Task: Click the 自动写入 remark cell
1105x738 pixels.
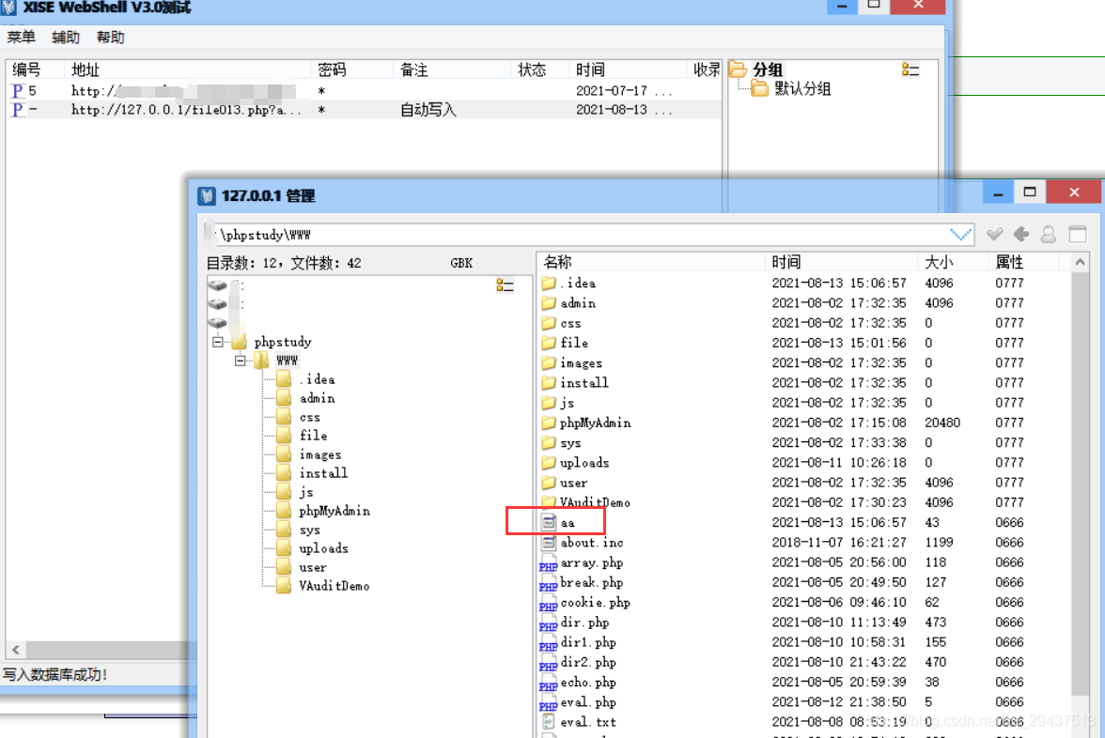Action: (x=428, y=110)
